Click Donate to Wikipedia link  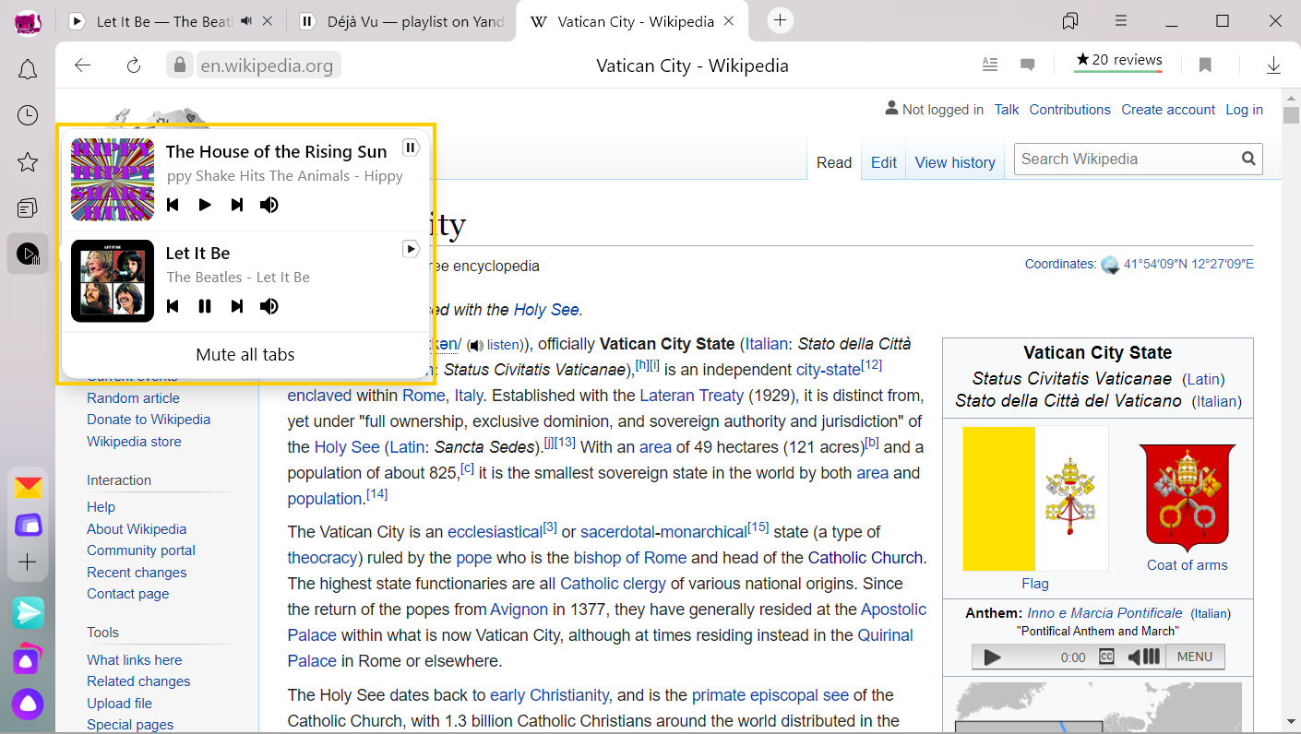(149, 420)
